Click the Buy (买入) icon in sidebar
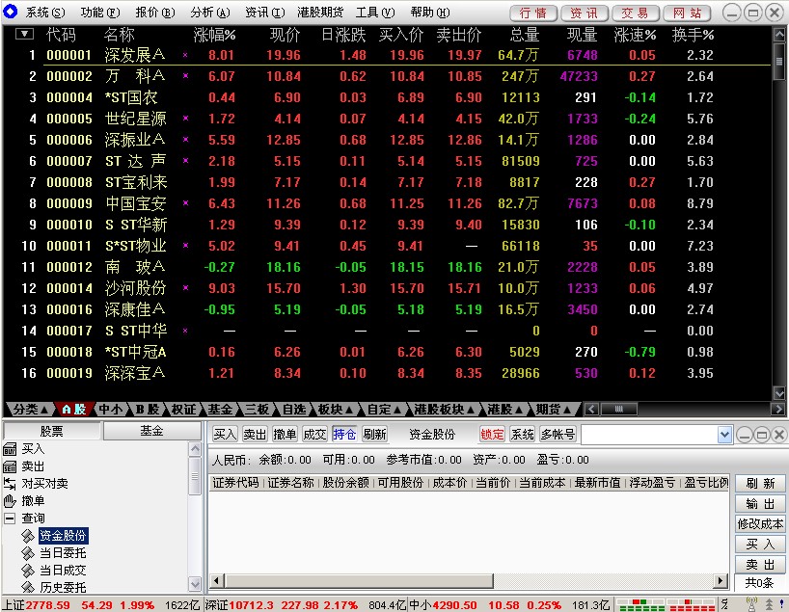This screenshot has width=789, height=612. click(x=10, y=448)
